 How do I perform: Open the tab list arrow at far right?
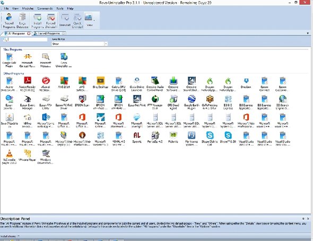(x=308, y=33)
